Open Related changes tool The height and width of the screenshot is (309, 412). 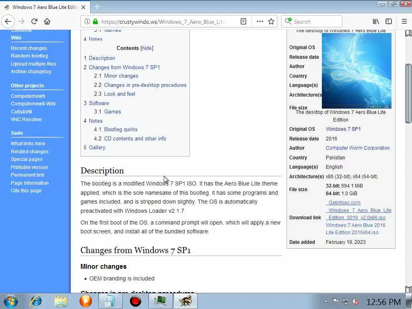[29, 152]
